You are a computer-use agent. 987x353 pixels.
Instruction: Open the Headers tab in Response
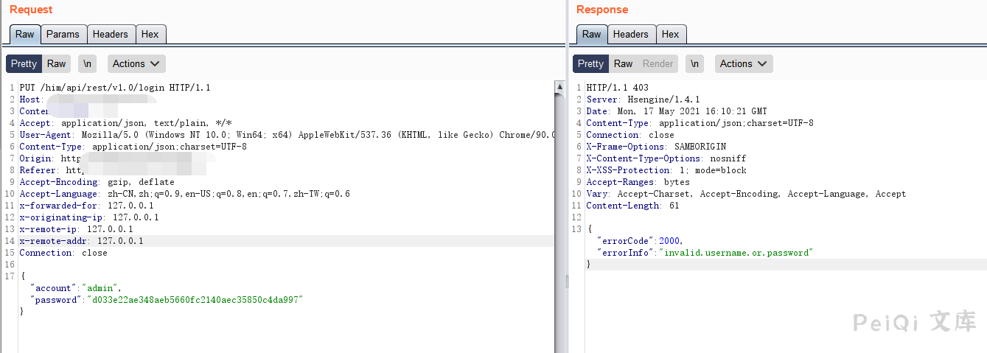click(631, 35)
